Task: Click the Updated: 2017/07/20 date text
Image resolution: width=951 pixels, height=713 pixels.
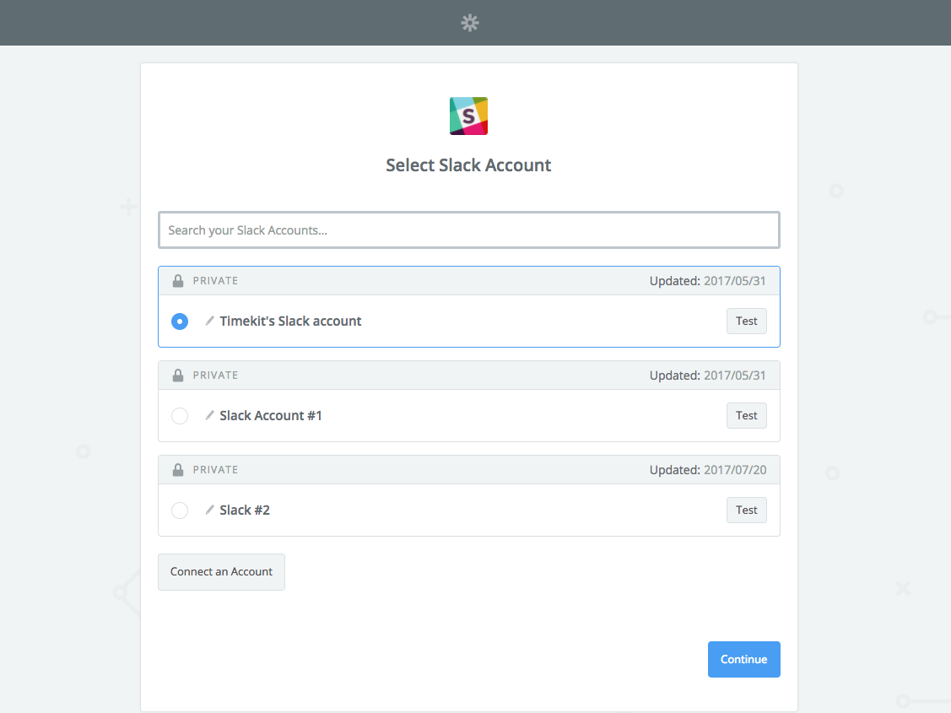Action: tap(708, 470)
